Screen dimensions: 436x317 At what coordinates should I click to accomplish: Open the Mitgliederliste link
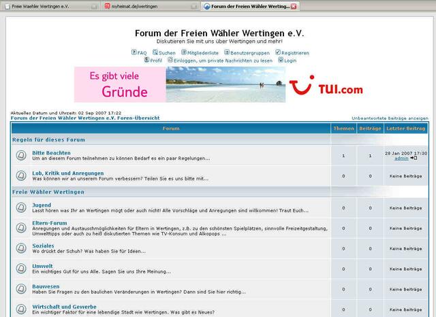pos(203,53)
